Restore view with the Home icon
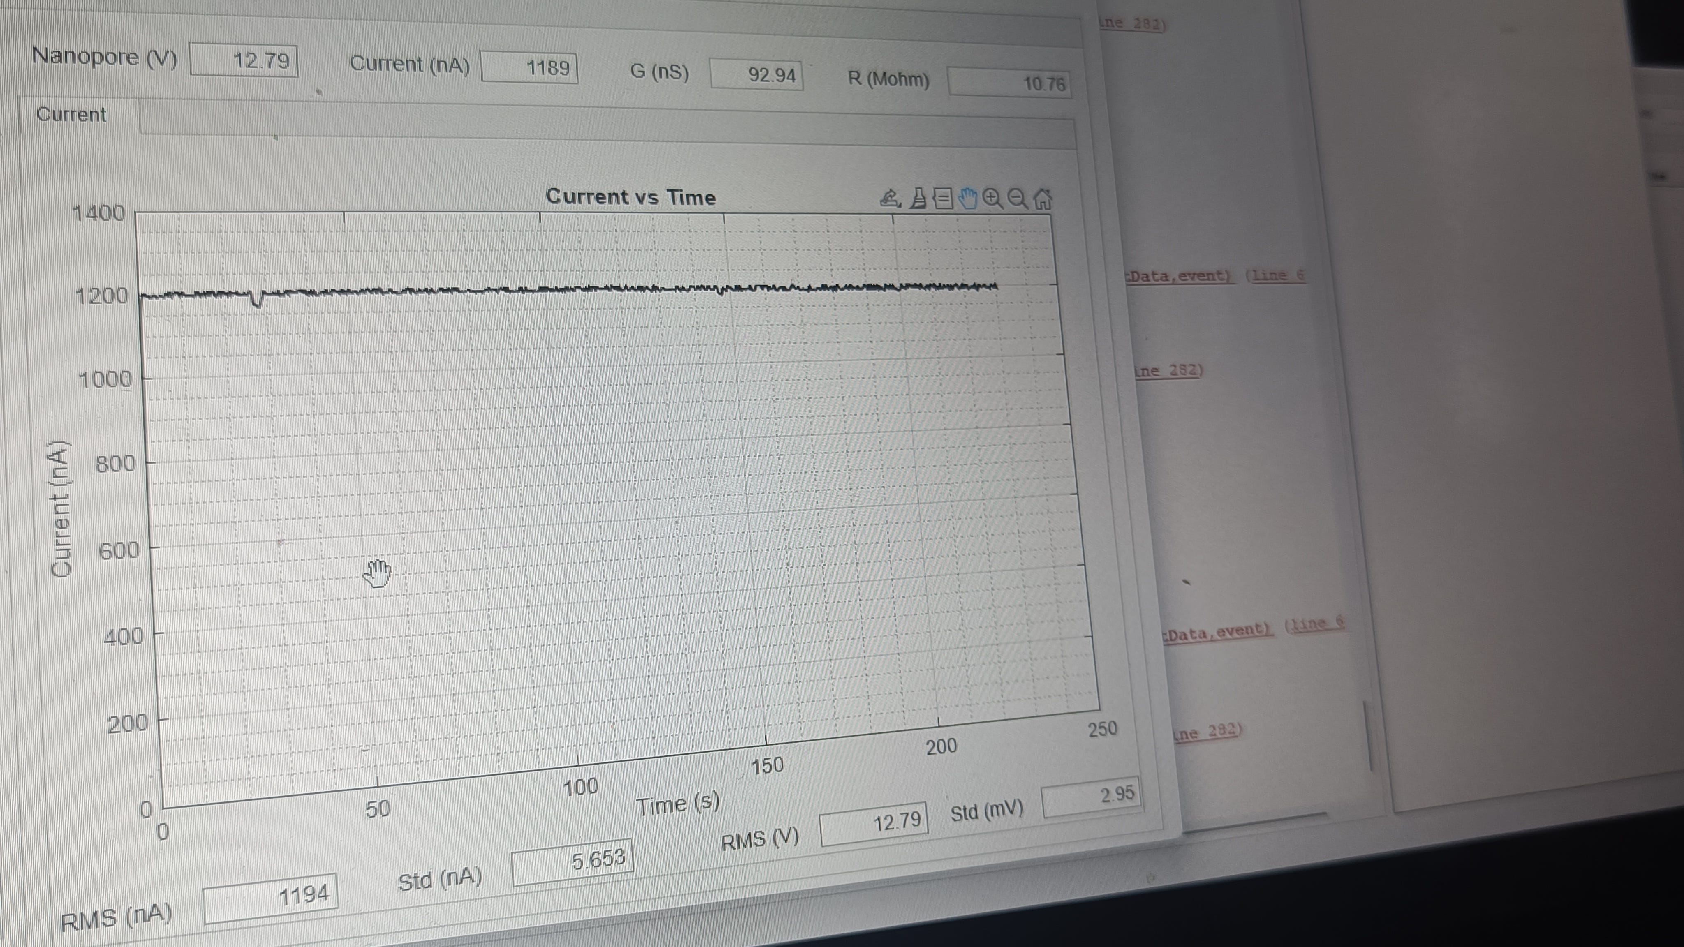Viewport: 1684px width, 947px height. click(x=1043, y=199)
